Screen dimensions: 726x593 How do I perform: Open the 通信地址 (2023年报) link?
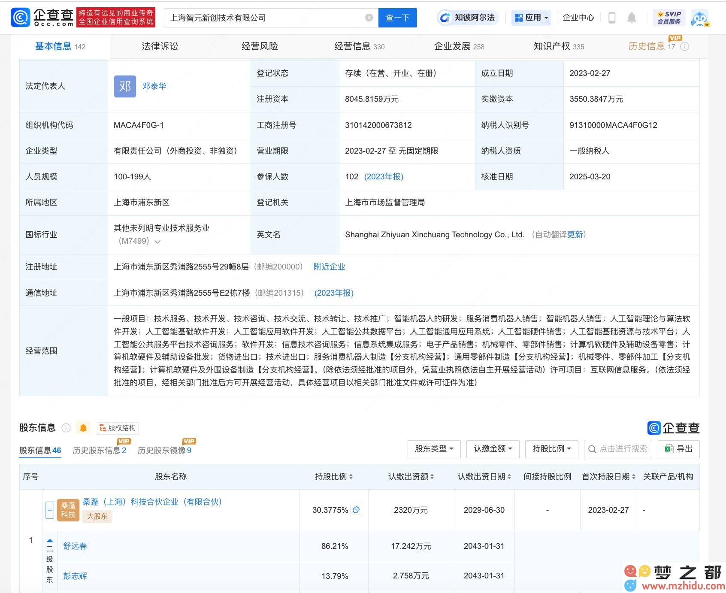tap(334, 293)
